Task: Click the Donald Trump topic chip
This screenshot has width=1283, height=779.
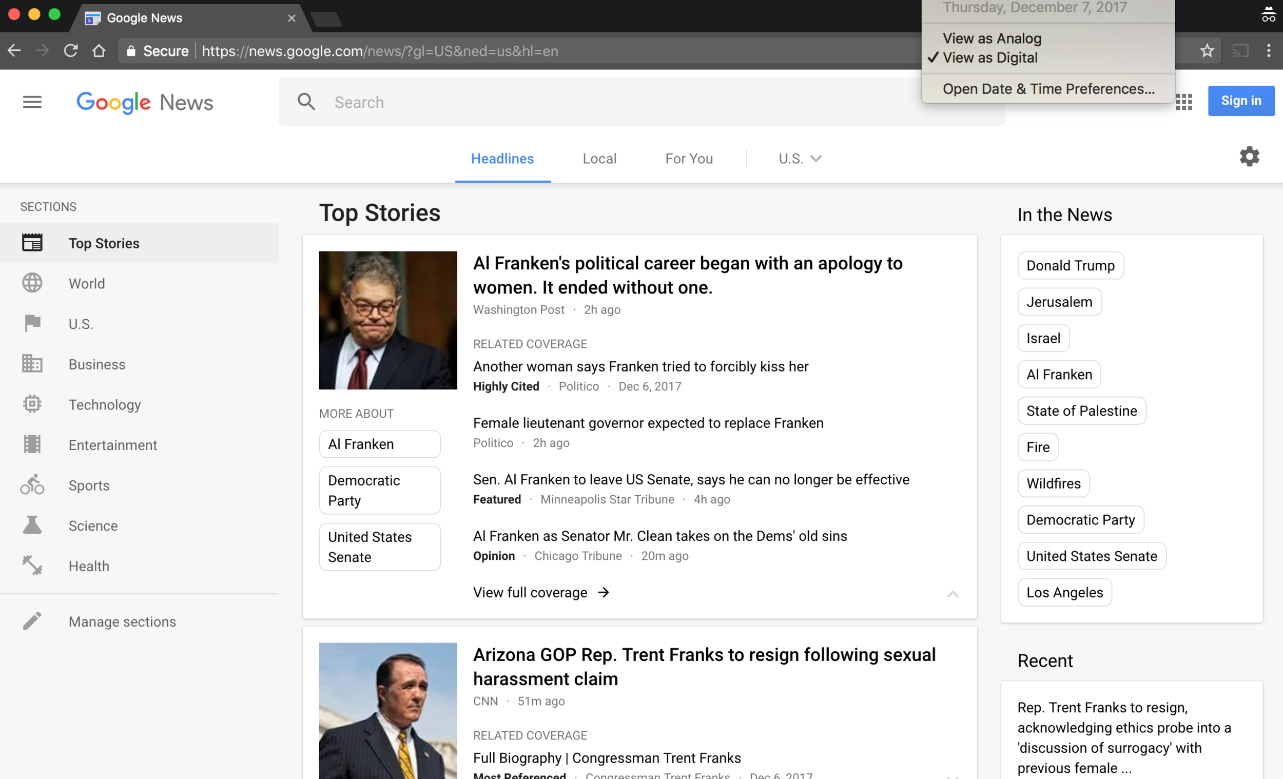Action: [1071, 265]
